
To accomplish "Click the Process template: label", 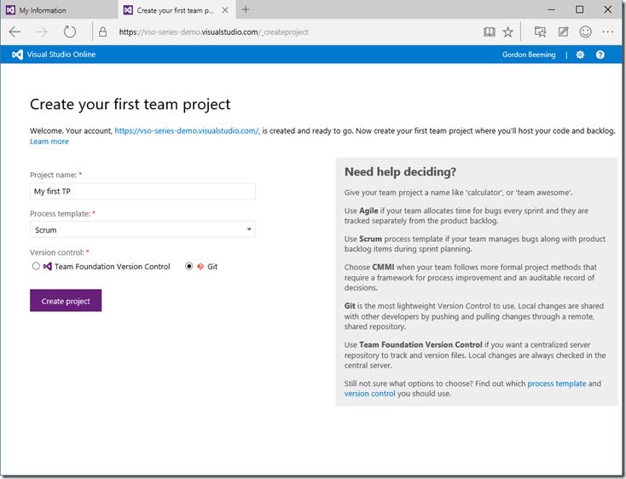I will tap(60, 213).
